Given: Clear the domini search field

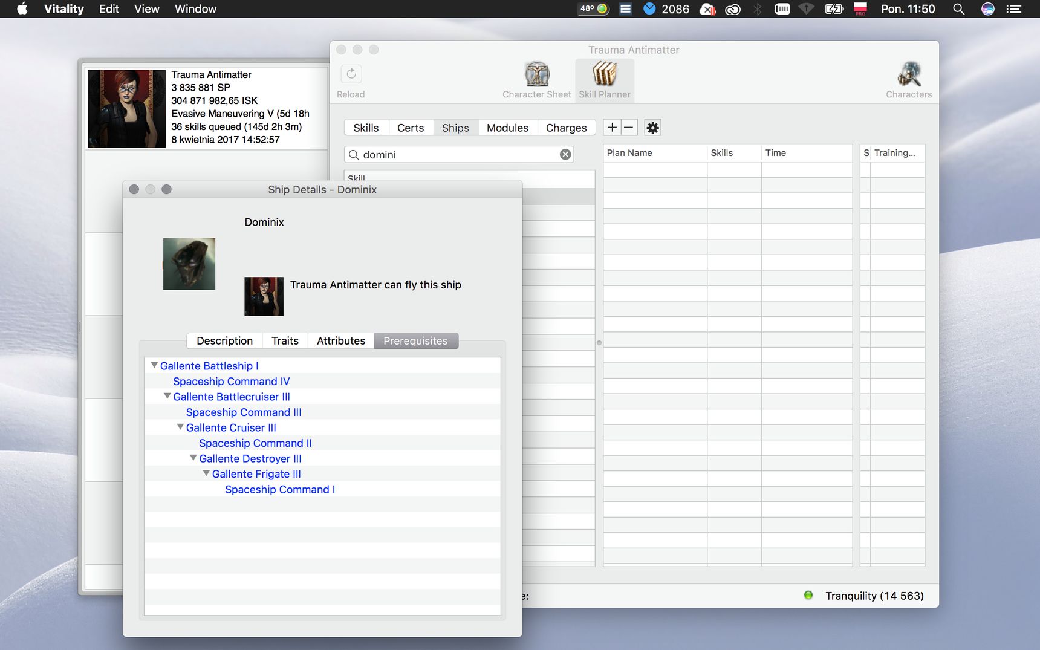Looking at the screenshot, I should click(x=565, y=154).
